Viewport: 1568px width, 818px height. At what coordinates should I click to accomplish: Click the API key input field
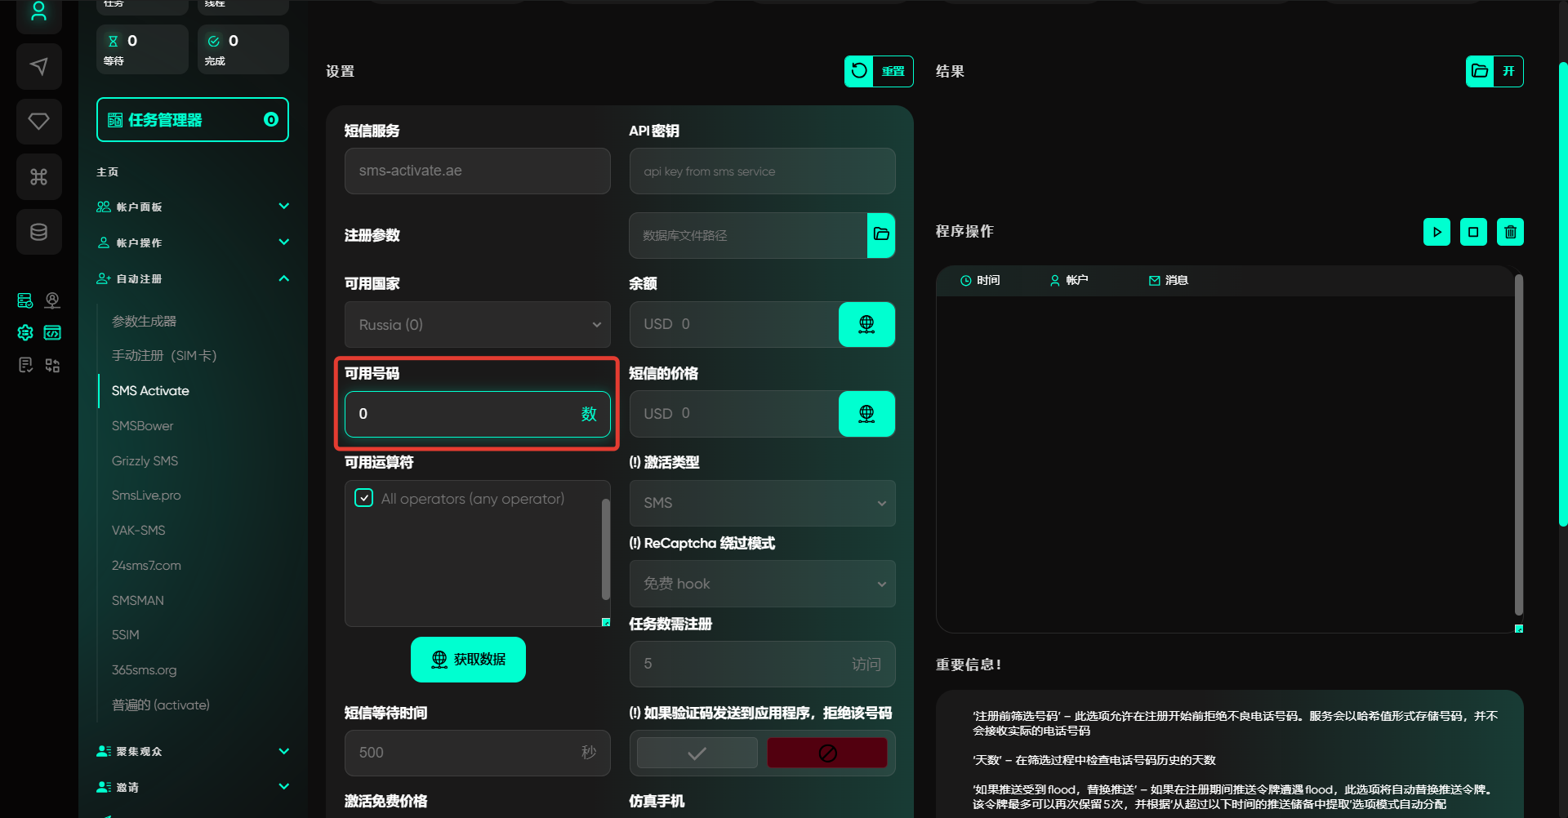762,171
